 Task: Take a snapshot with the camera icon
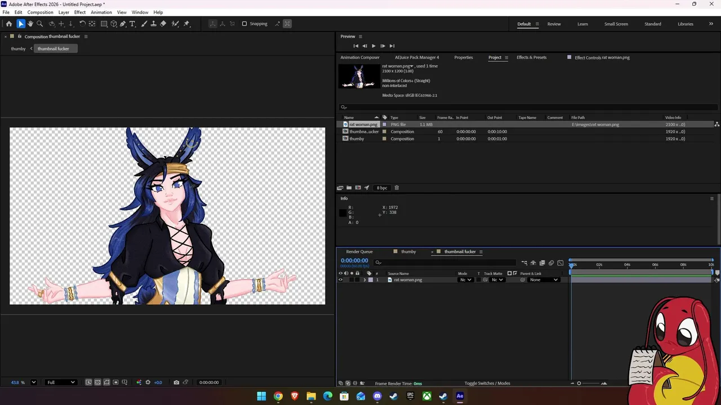[176, 382]
